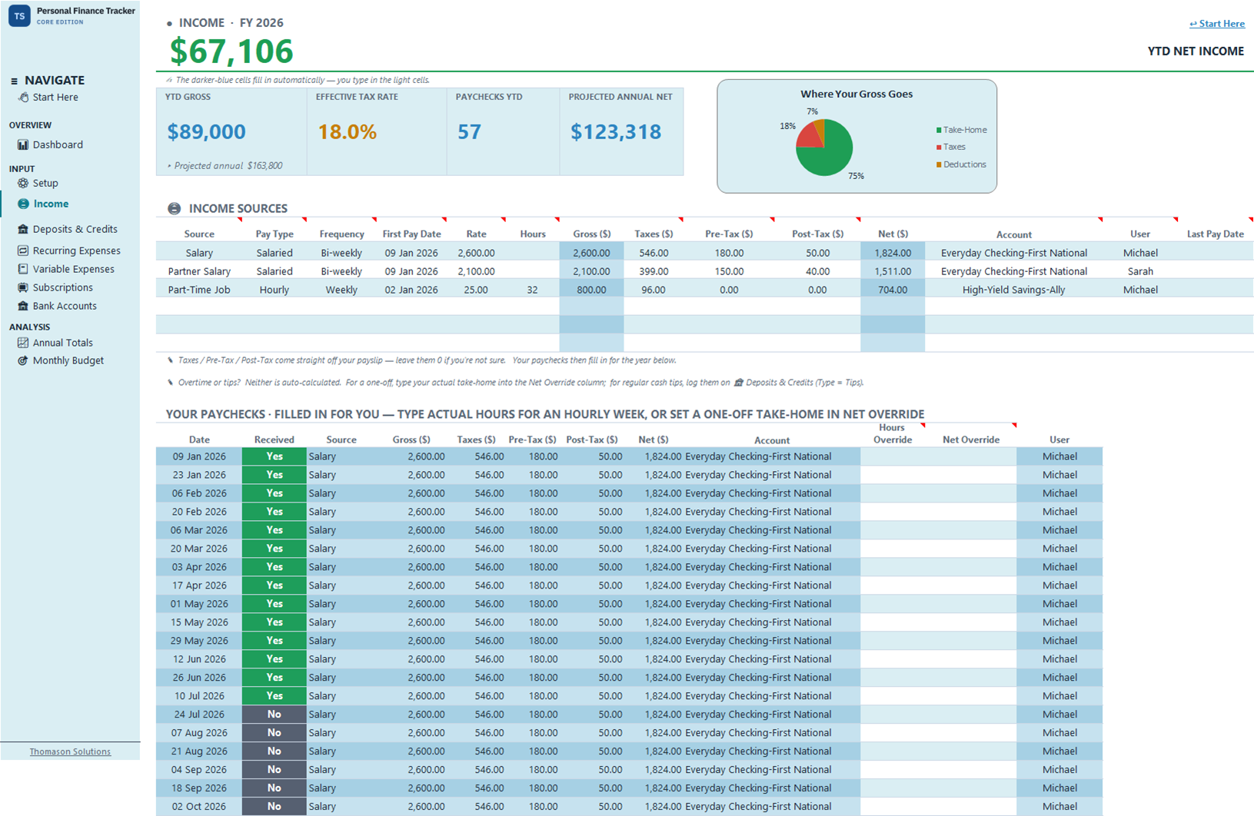Toggle Received No for 24 Jul 2026

point(274,715)
